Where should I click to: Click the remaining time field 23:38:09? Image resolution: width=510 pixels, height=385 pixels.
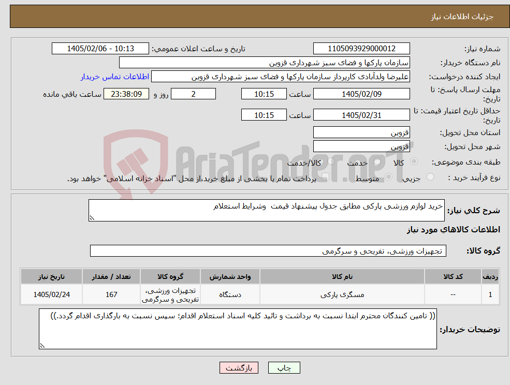click(x=126, y=94)
